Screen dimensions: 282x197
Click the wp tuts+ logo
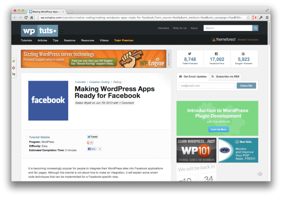pyautogui.click(x=39, y=30)
